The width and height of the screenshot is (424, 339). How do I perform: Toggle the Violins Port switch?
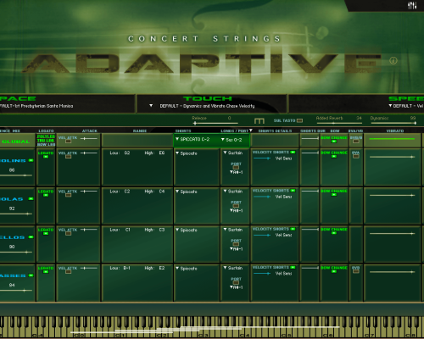point(236,167)
